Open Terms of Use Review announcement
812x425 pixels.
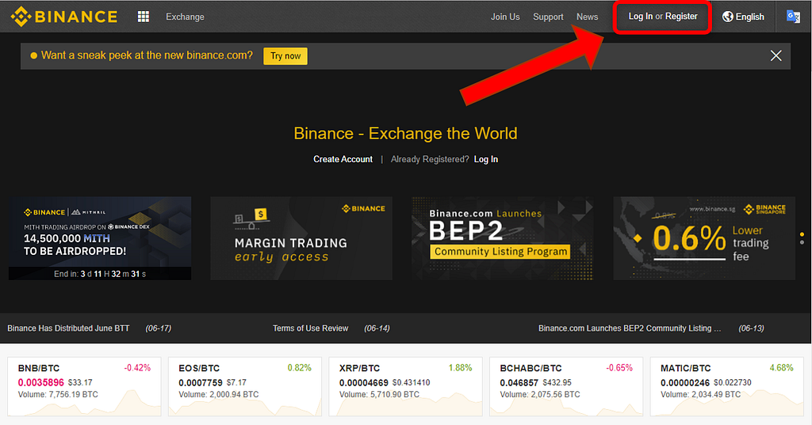click(311, 328)
